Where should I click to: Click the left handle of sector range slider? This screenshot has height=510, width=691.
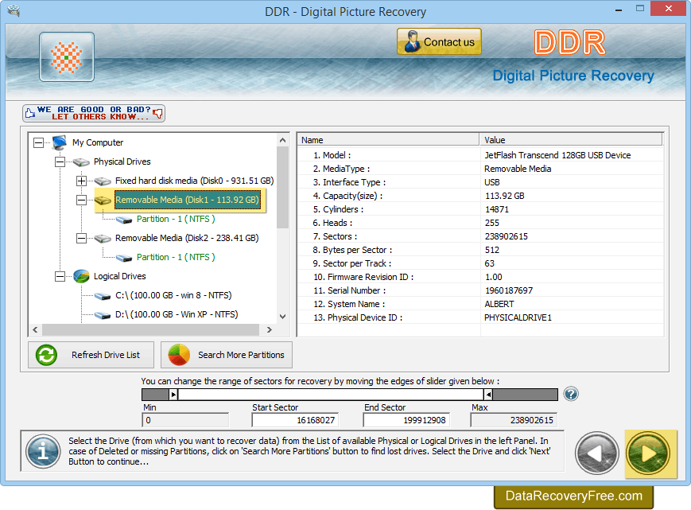tap(173, 394)
